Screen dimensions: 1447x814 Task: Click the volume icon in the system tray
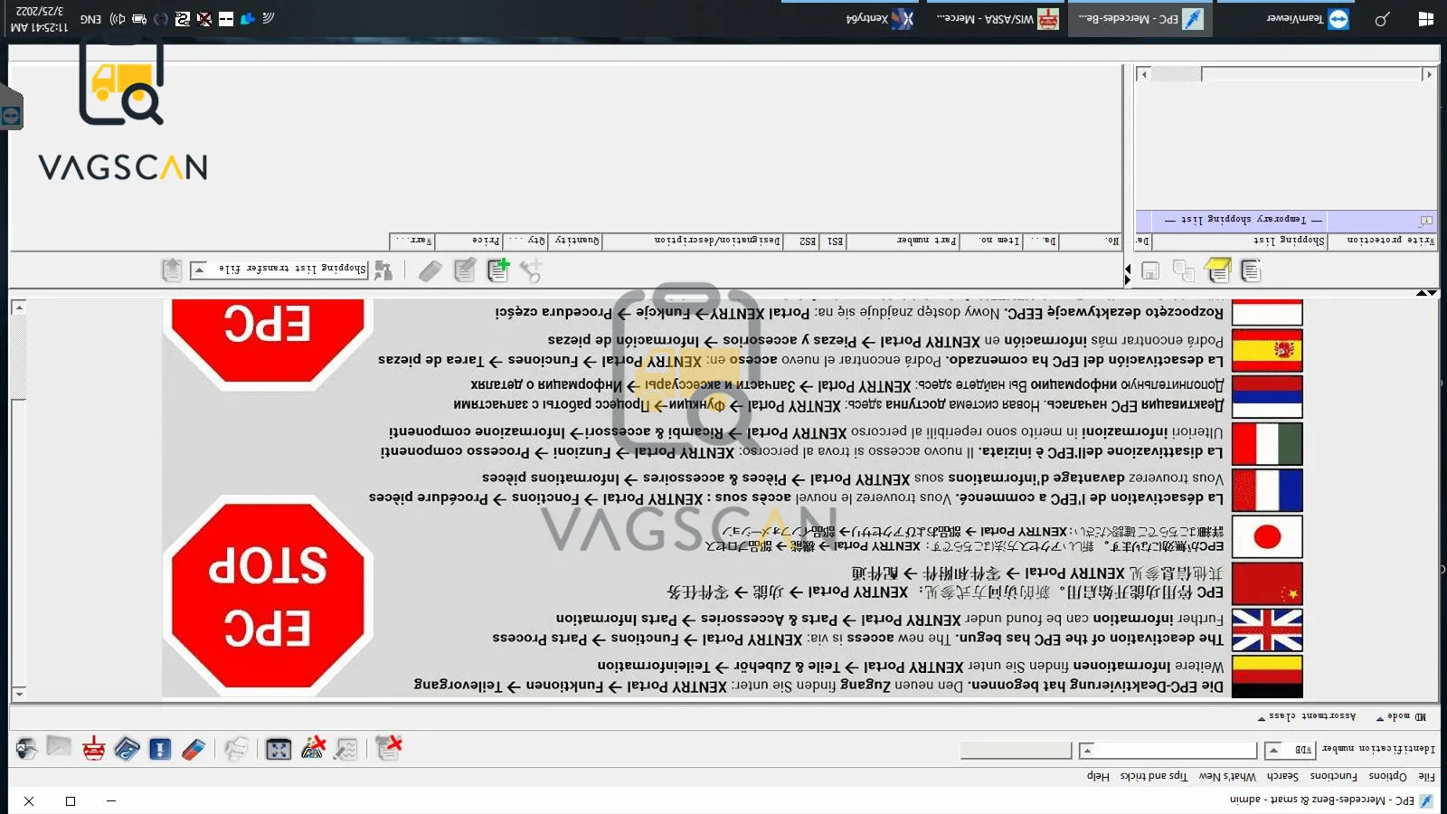click(x=117, y=18)
